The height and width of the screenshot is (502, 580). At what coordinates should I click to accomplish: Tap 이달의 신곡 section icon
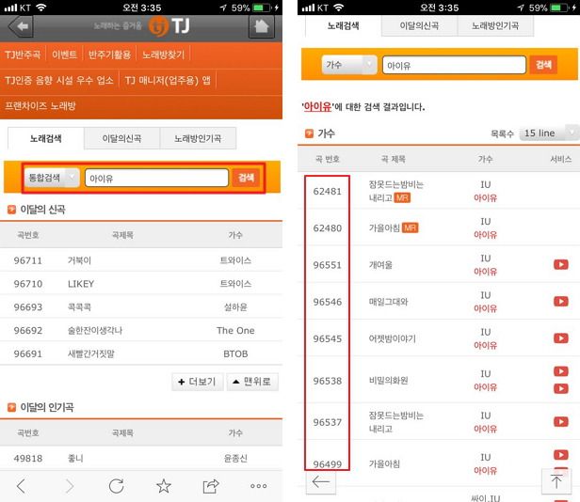pyautogui.click(x=12, y=210)
